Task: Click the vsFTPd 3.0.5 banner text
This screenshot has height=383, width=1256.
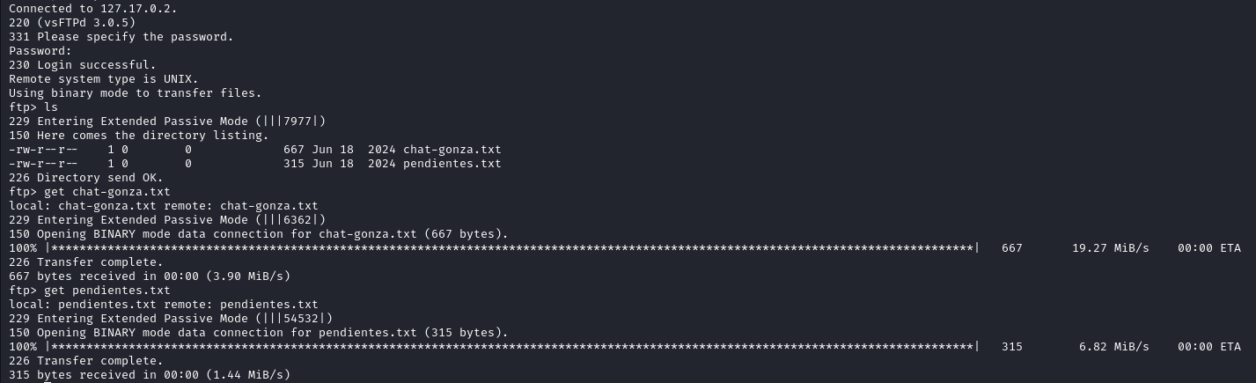Action: pyautogui.click(x=86, y=22)
